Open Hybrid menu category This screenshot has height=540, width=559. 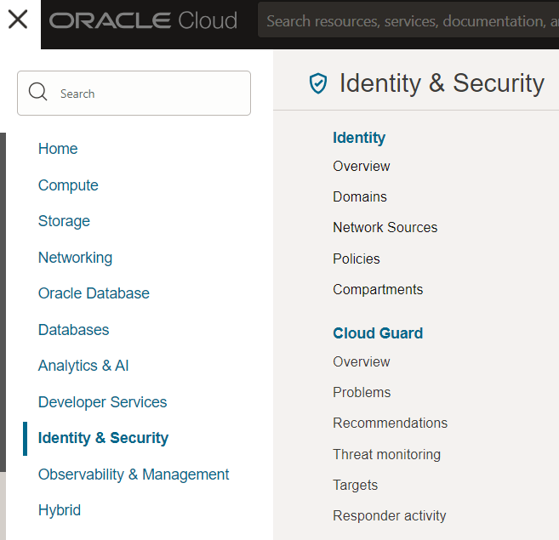tap(60, 510)
